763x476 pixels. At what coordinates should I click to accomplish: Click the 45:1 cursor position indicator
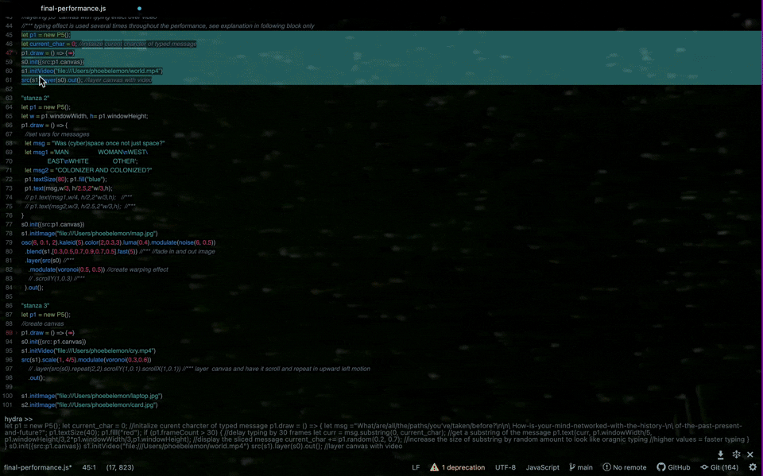89,467
